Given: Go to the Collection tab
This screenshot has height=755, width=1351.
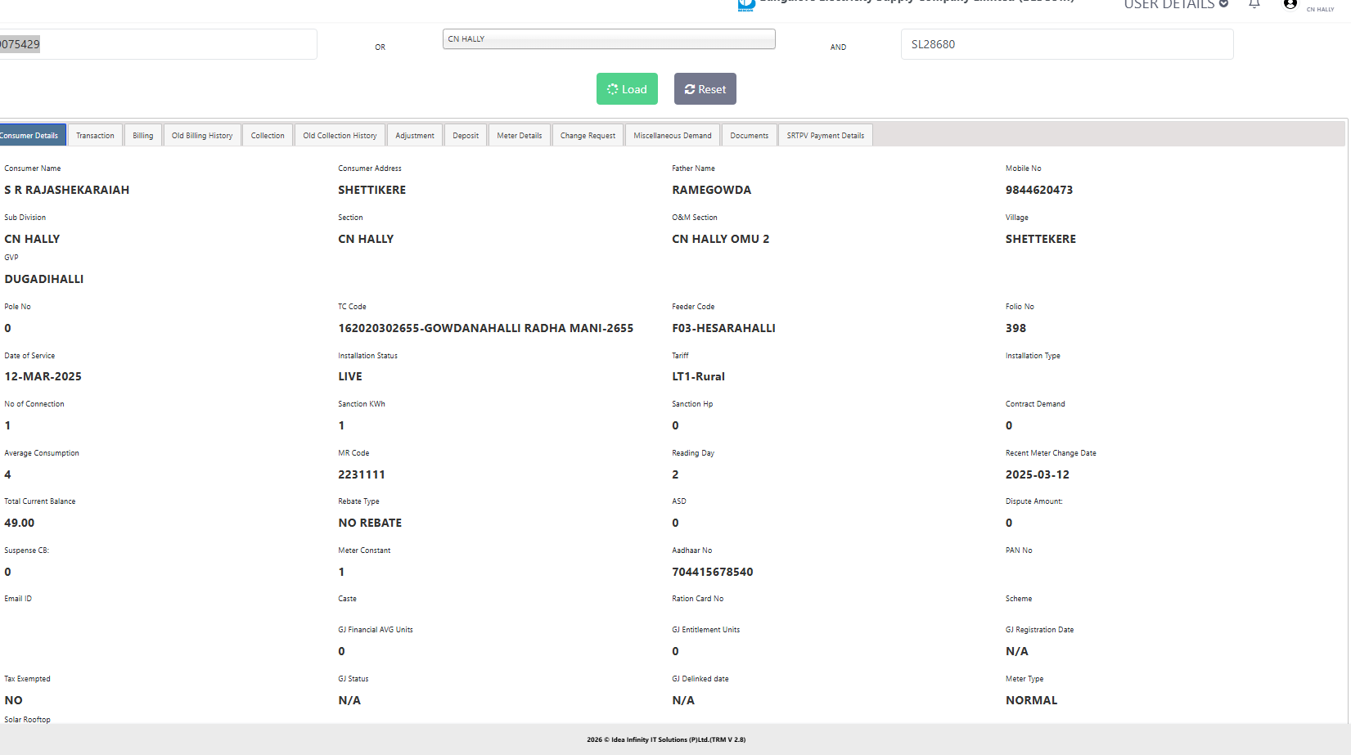Looking at the screenshot, I should [268, 136].
